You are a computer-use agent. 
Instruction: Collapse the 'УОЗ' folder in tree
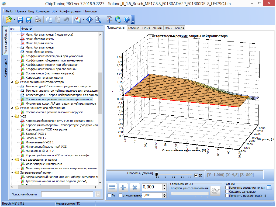12,116
